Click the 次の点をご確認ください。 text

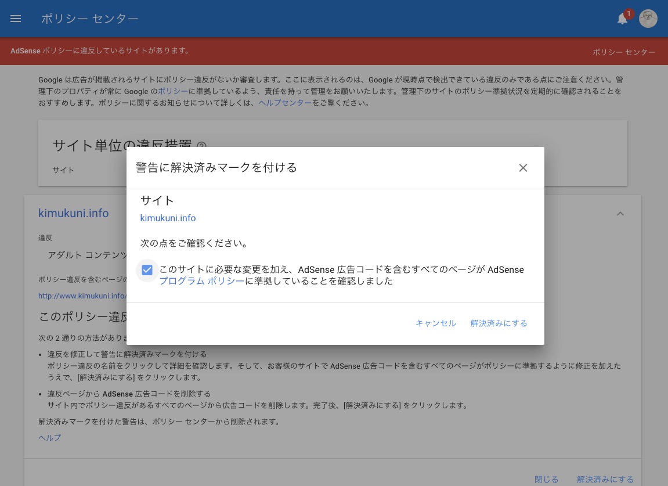pos(194,243)
